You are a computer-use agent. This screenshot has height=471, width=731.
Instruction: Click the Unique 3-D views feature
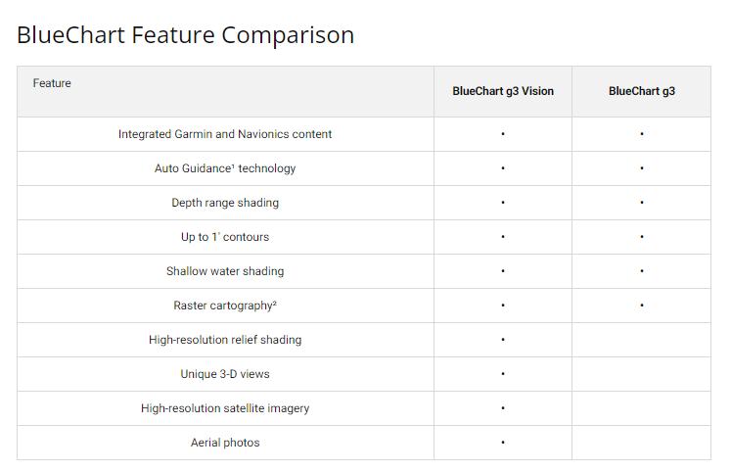[x=225, y=374]
